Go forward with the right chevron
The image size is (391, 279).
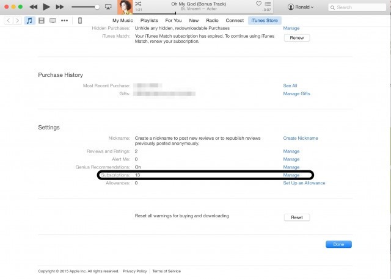(x=17, y=20)
